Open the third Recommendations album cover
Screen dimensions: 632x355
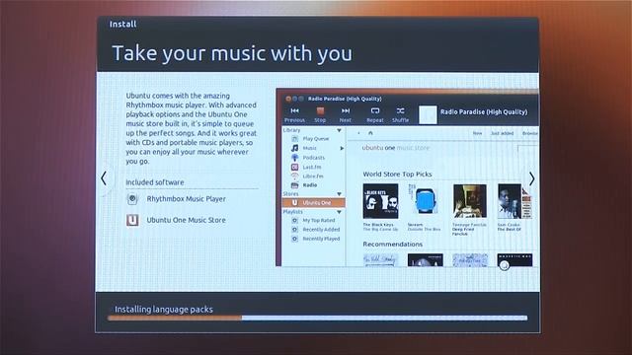coord(470,260)
